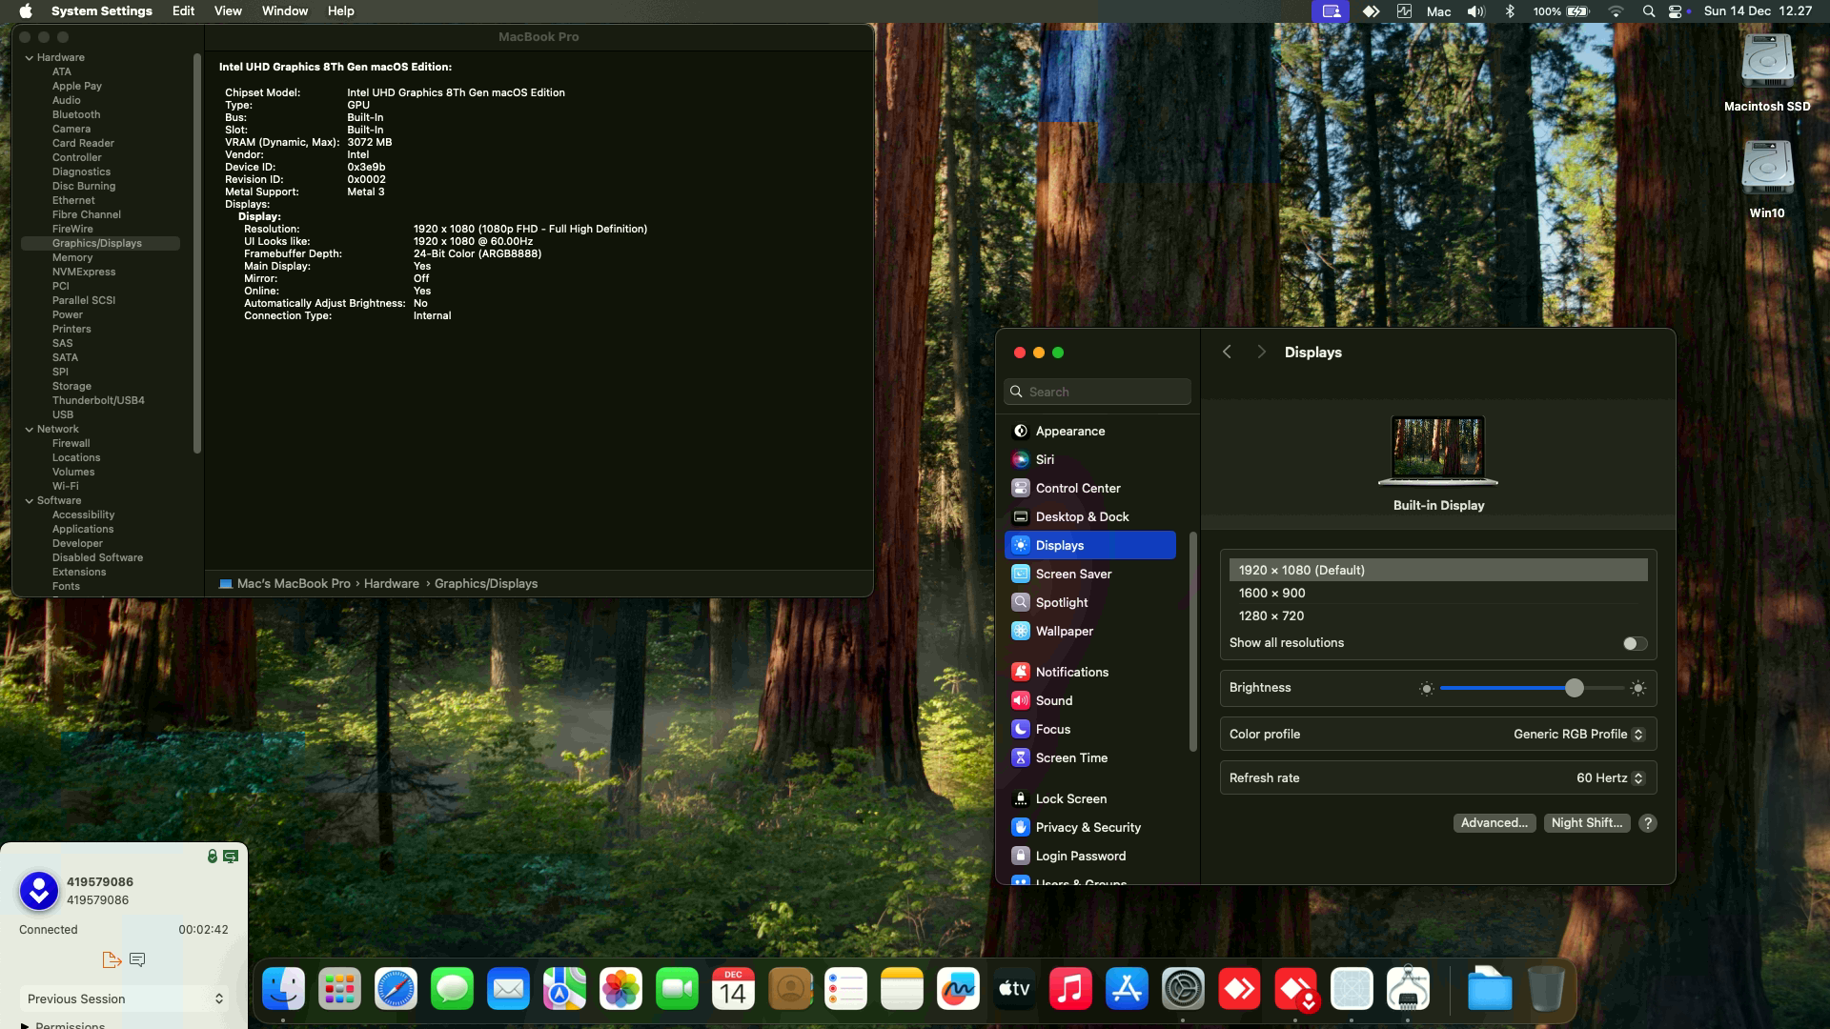Viewport: 1830px width, 1029px height.
Task: Open the Notifications settings pane
Action: [x=1071, y=672]
